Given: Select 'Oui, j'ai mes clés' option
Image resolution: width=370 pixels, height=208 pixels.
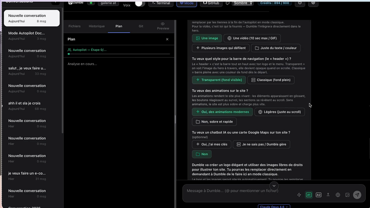Looking at the screenshot, I should [211, 144].
